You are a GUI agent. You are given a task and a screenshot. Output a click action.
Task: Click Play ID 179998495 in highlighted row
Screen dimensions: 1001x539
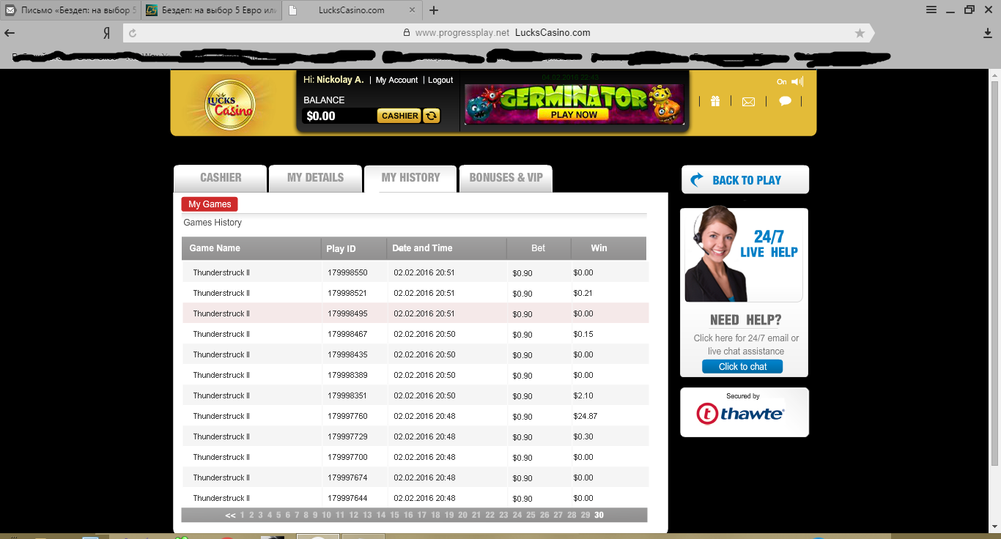coord(347,314)
